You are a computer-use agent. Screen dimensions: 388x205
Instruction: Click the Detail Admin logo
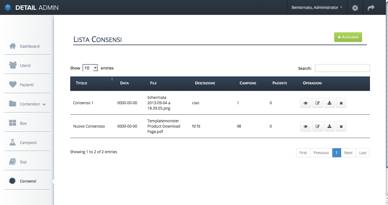pyautogui.click(x=32, y=8)
